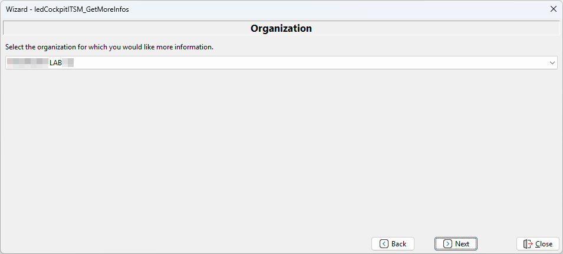This screenshot has width=563, height=254.
Task: Click the blurred suffix after LAB
Action: 68,63
